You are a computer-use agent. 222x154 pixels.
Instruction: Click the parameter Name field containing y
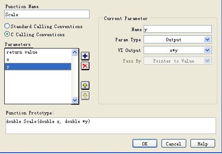178,29
